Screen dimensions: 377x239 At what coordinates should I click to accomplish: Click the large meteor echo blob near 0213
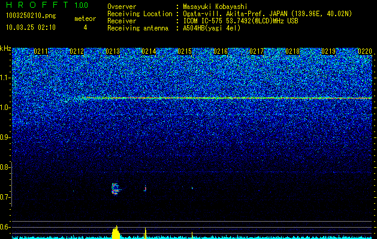tap(116, 189)
